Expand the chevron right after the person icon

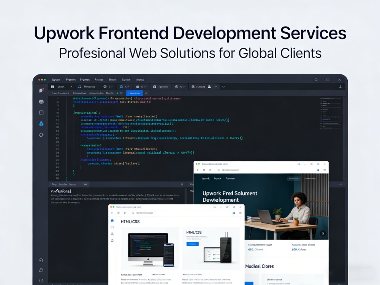point(216,87)
